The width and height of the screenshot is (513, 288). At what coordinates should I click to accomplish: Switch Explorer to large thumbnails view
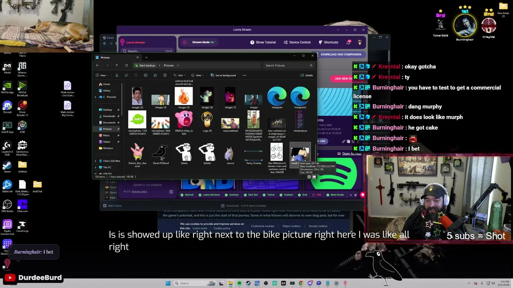pos(314,177)
